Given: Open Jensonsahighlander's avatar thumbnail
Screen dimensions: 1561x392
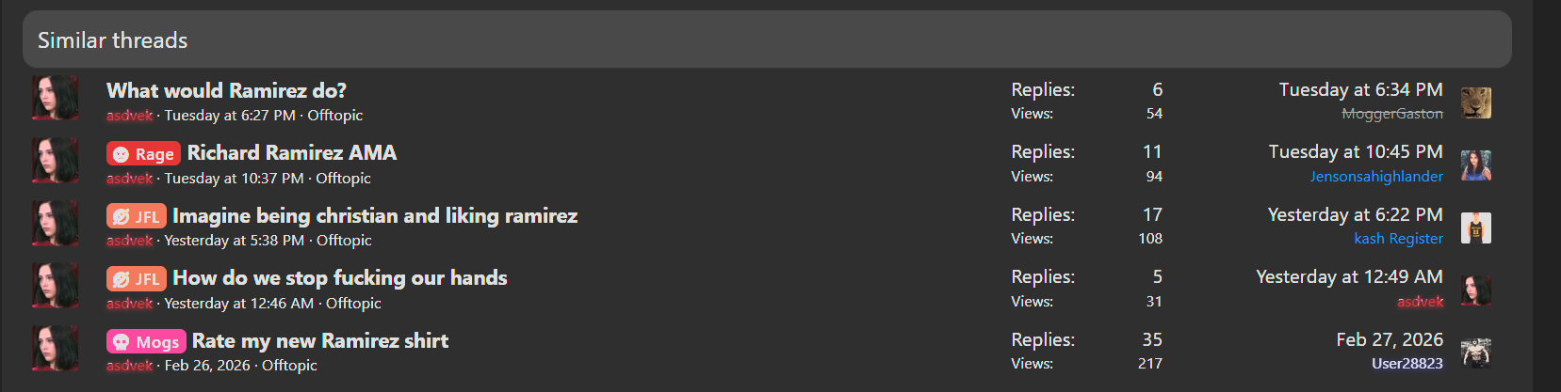Looking at the screenshot, I should click(x=1475, y=165).
